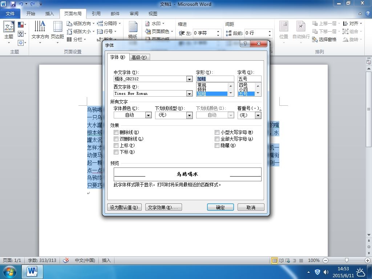This screenshot has height=279, width=372.
Task: Click Save icon in quick access toolbar
Action: 13,4
